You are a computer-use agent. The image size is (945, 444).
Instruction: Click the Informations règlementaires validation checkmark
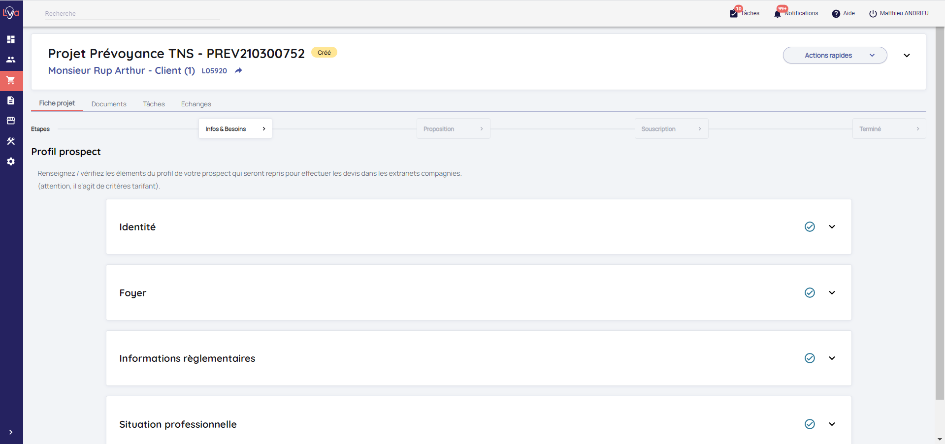[x=810, y=358]
